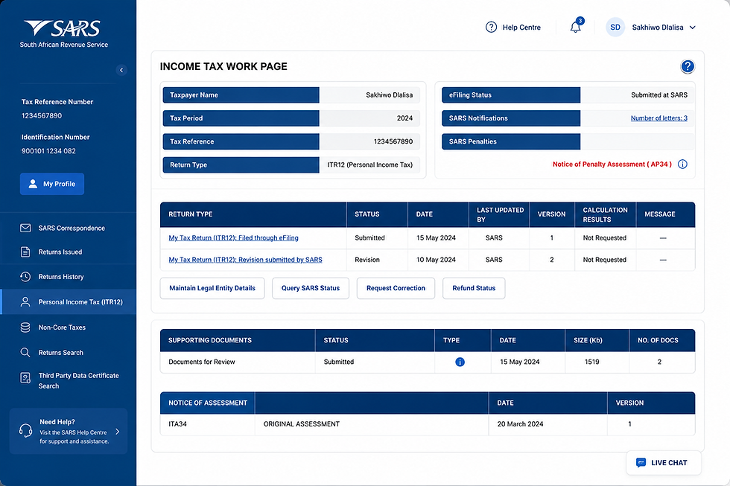
Task: Click the Returns Issued document icon
Action: click(x=25, y=252)
